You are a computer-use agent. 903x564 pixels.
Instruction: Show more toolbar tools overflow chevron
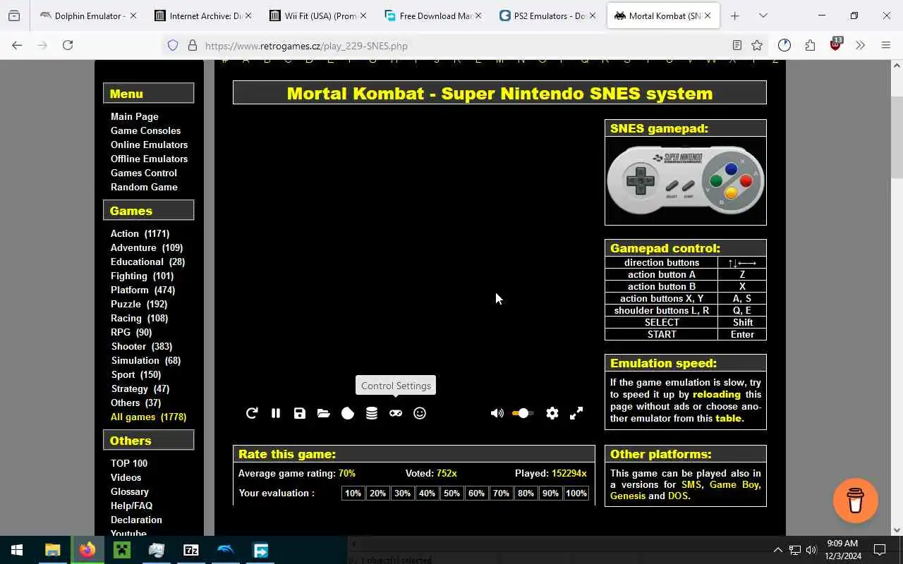[x=860, y=45]
